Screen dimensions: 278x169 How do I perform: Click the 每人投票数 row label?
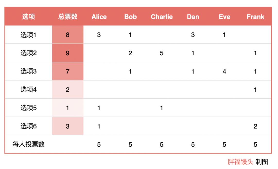[28, 144]
